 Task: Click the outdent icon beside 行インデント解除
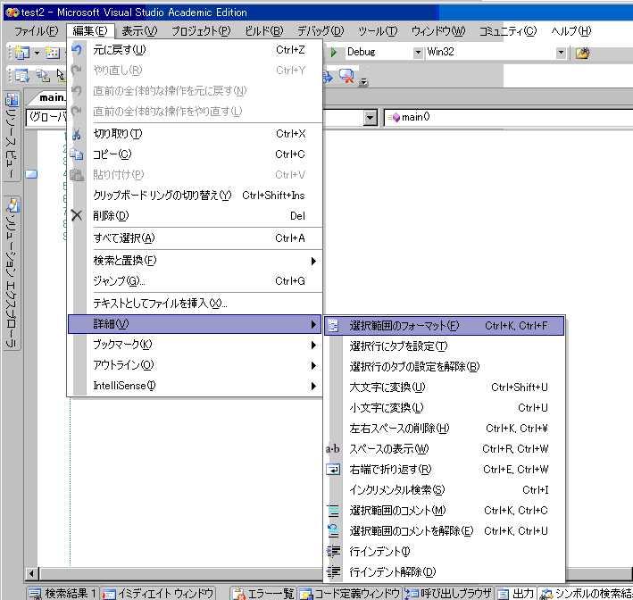click(x=333, y=571)
